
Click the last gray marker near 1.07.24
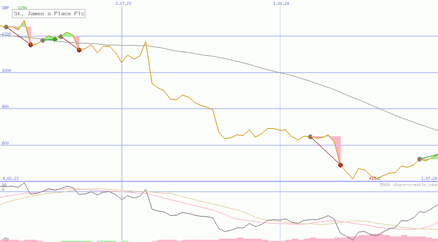[x=419, y=159]
